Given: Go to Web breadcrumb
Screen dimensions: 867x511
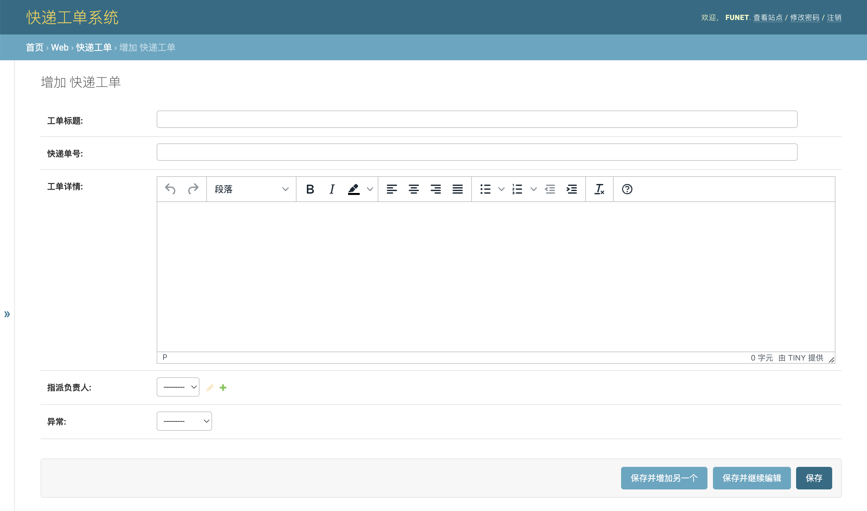Looking at the screenshot, I should click(x=60, y=47).
